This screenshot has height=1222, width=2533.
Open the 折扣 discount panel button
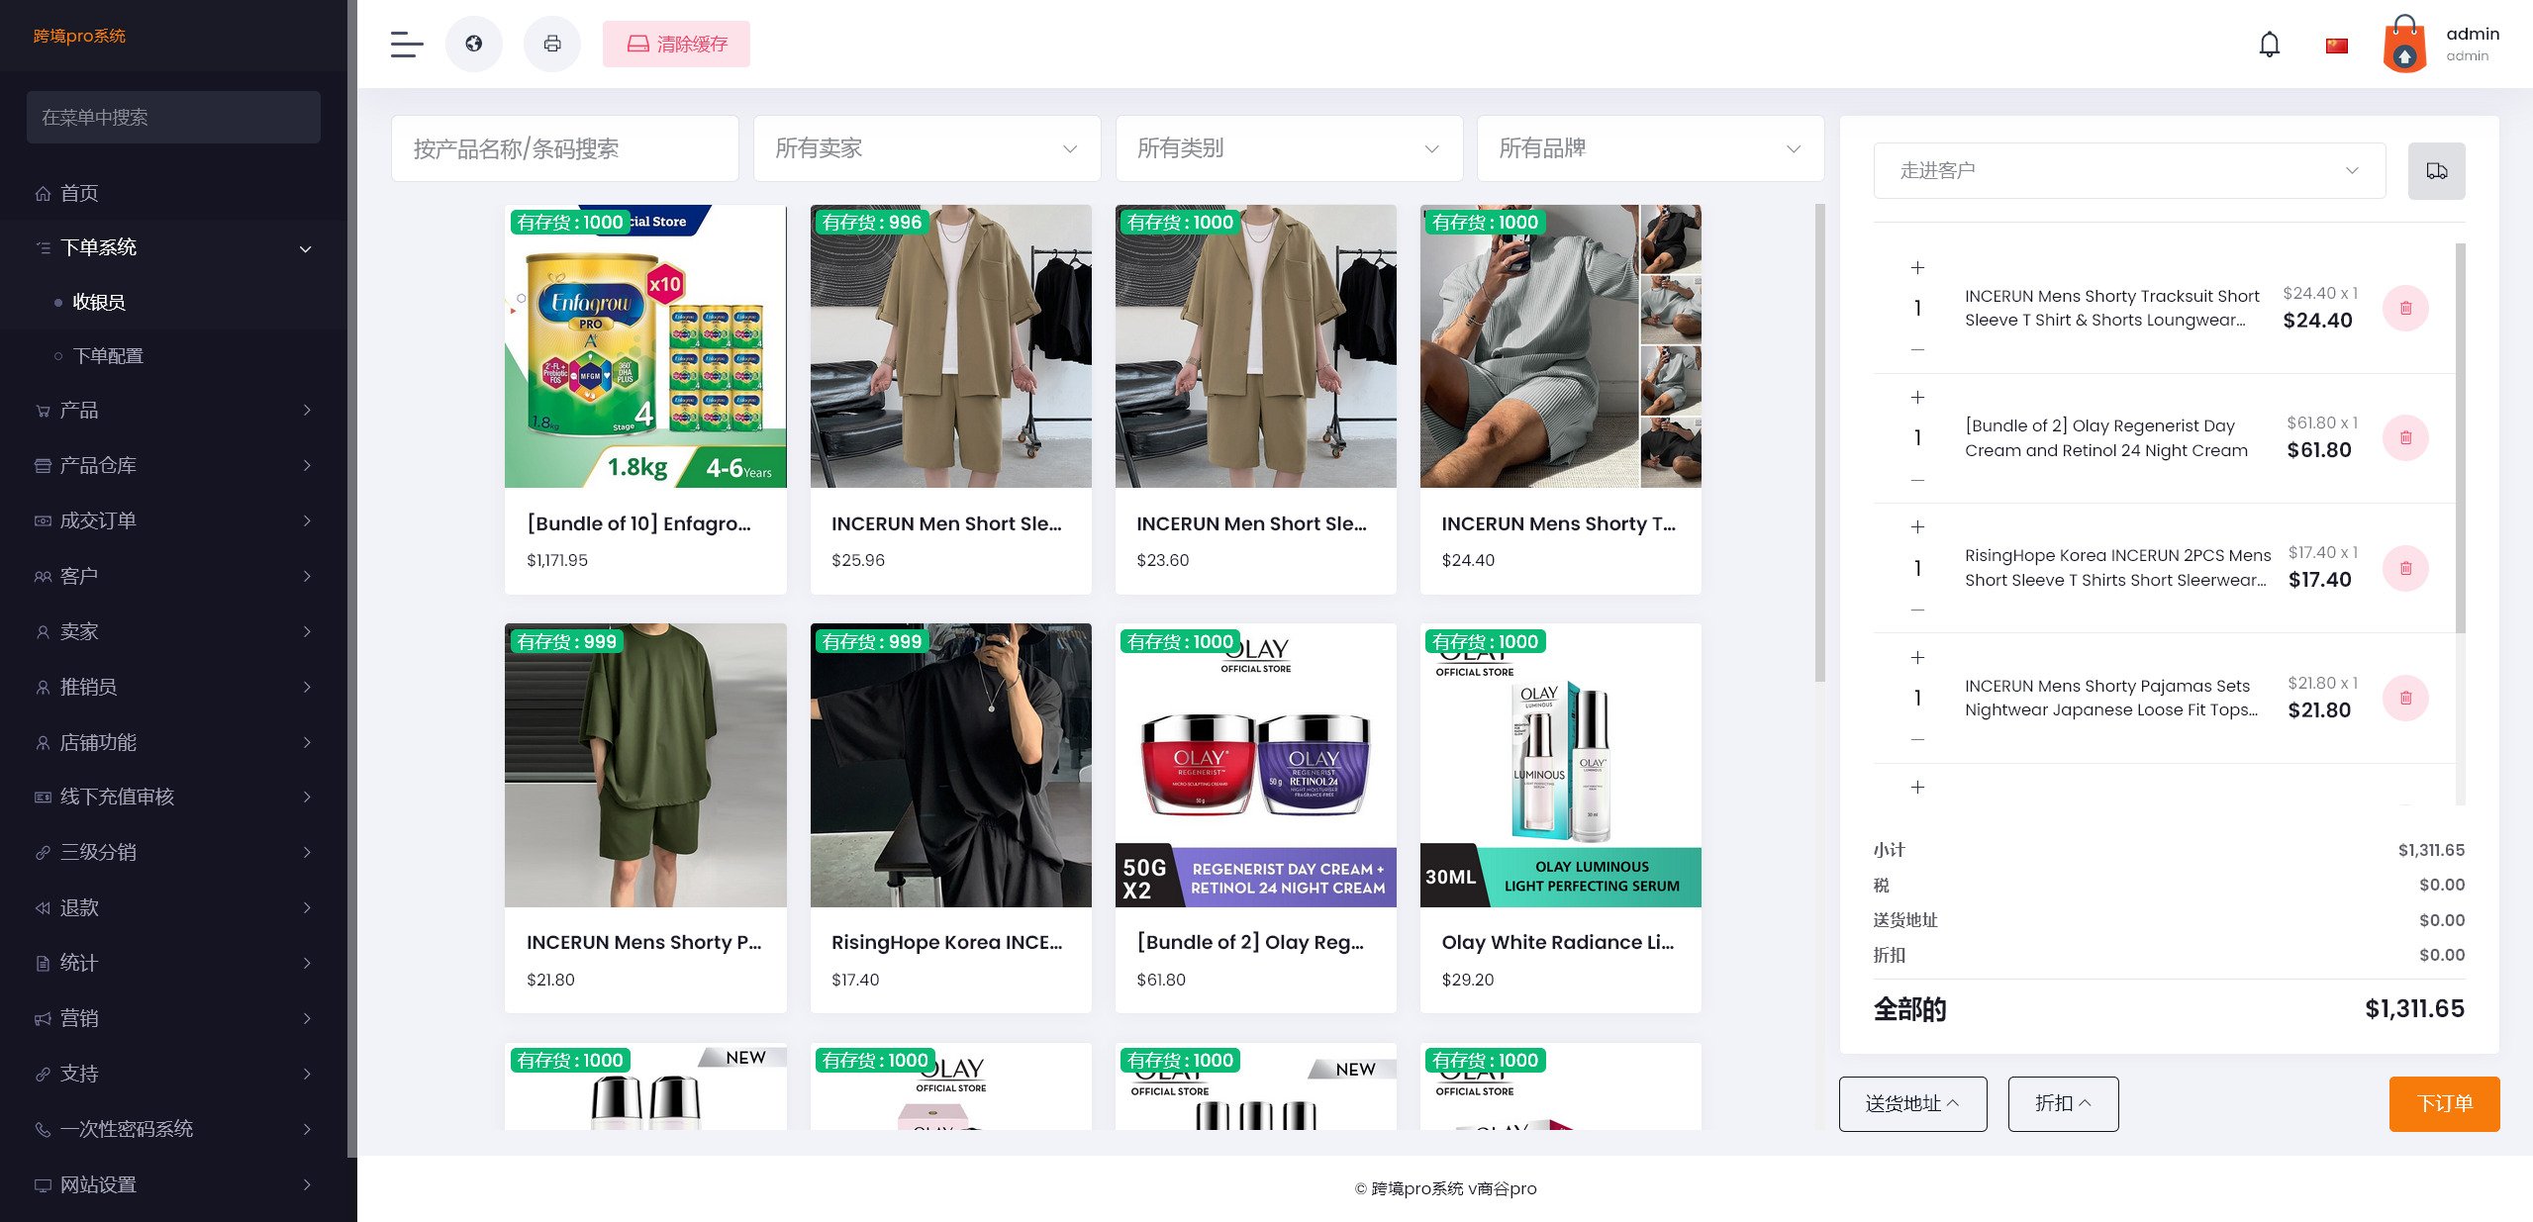point(2062,1103)
